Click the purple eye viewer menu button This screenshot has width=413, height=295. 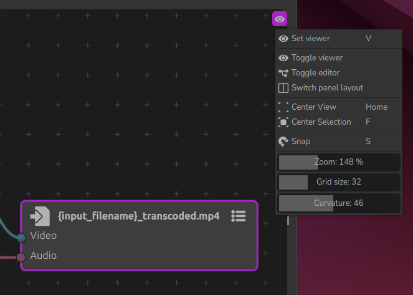pyautogui.click(x=280, y=19)
